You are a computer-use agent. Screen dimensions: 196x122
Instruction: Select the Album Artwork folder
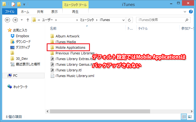coord(67,36)
